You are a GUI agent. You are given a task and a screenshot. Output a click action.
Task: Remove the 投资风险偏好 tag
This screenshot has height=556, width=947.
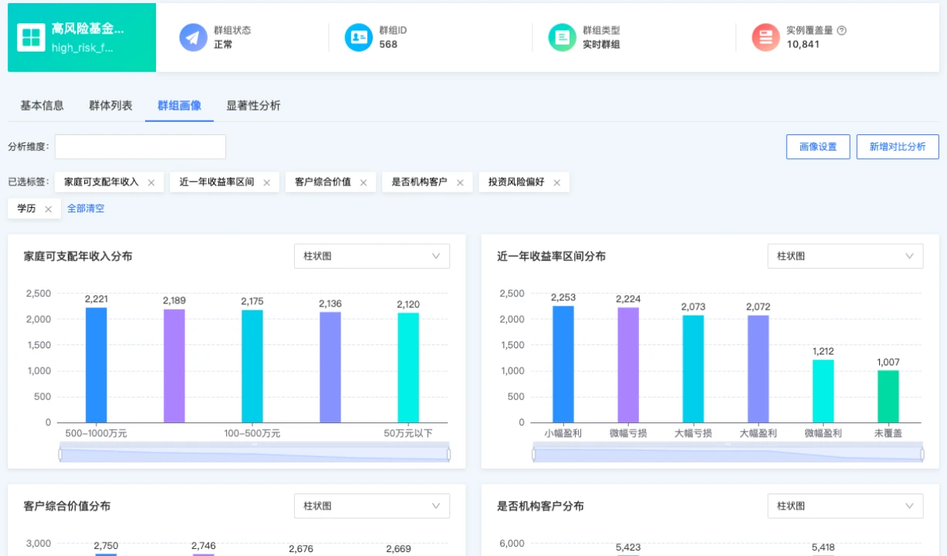click(556, 183)
